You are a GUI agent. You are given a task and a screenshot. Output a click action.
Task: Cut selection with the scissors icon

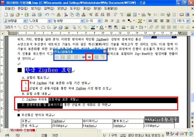click(66, 15)
